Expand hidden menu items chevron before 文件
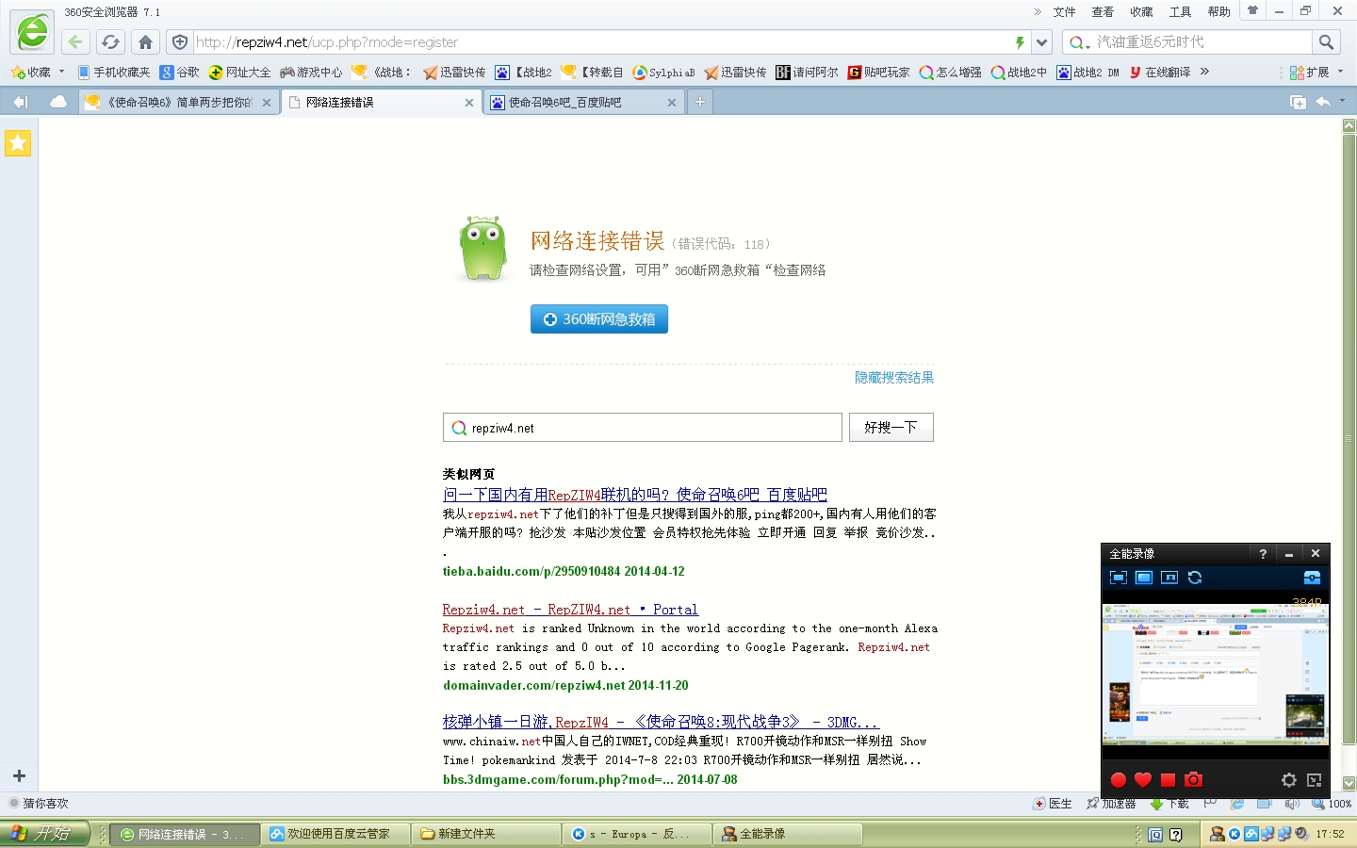The height and width of the screenshot is (848, 1357). point(1038,11)
